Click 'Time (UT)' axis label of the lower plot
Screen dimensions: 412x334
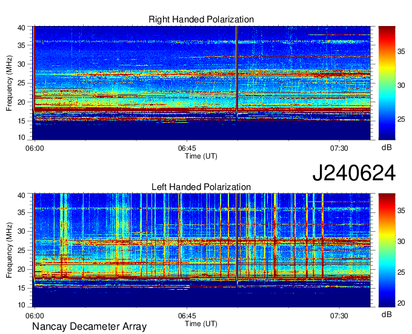coord(201,324)
